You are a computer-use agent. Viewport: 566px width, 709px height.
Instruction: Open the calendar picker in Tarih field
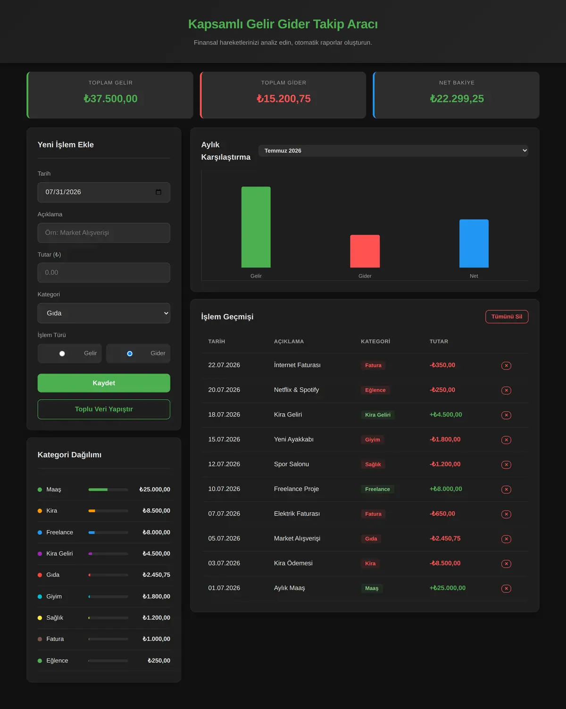click(158, 192)
